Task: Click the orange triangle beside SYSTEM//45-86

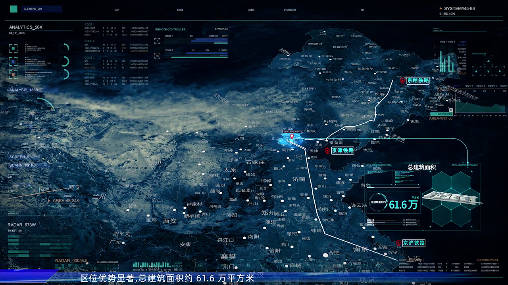Action: 441,8
